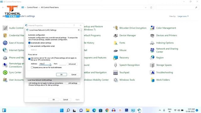Uncheck Automatically detect settings

click(x=29, y=43)
